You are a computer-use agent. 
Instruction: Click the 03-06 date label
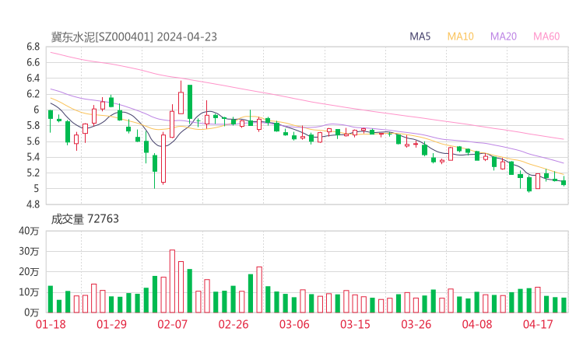point(294,324)
